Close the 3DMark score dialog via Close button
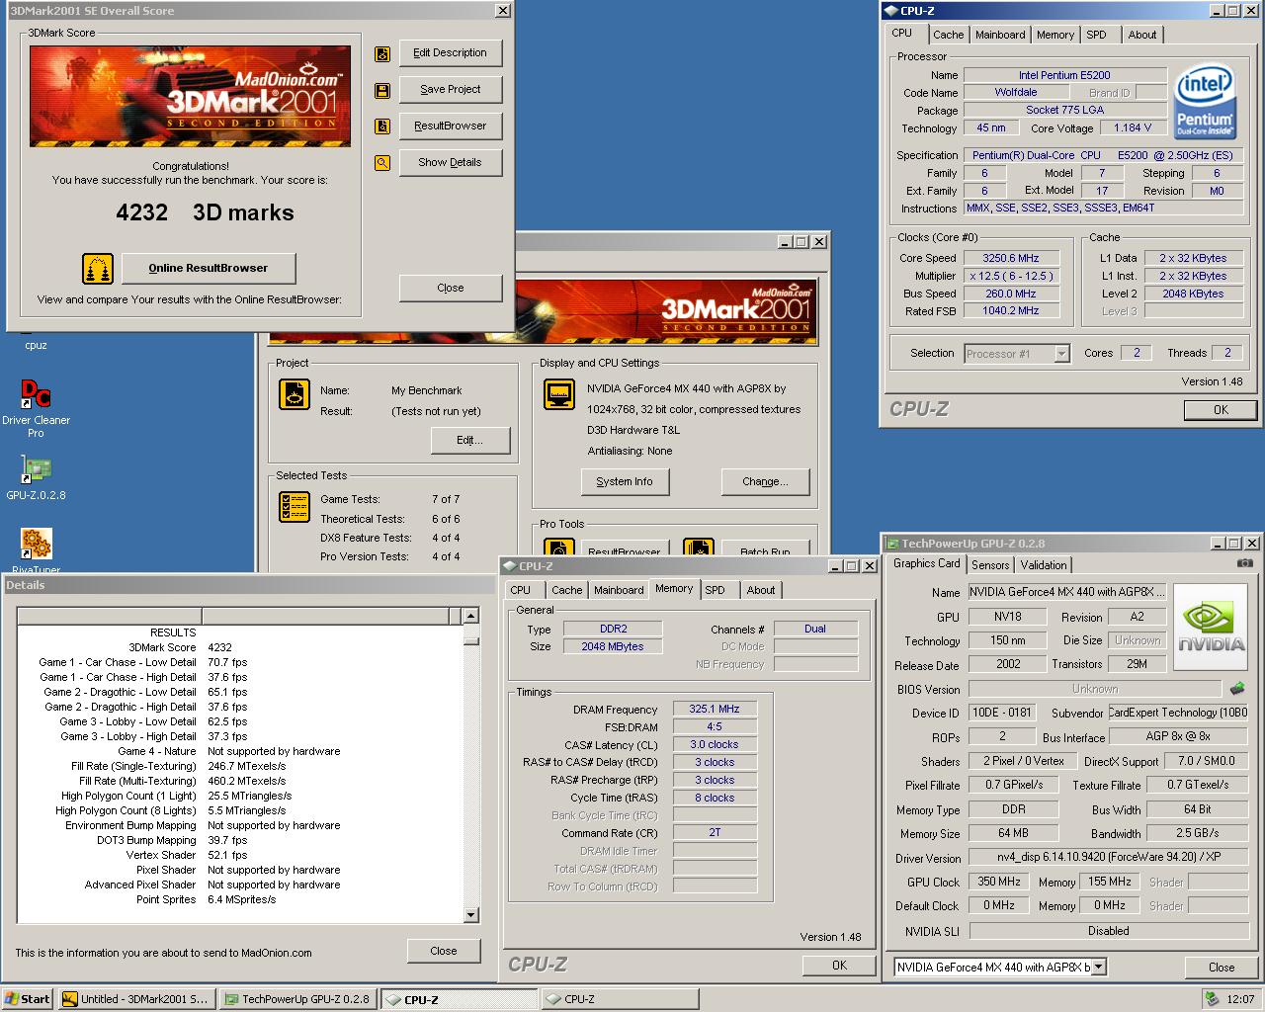 click(451, 289)
